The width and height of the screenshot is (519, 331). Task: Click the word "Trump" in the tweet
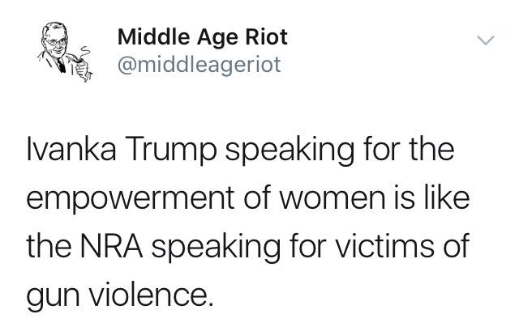tap(171, 151)
